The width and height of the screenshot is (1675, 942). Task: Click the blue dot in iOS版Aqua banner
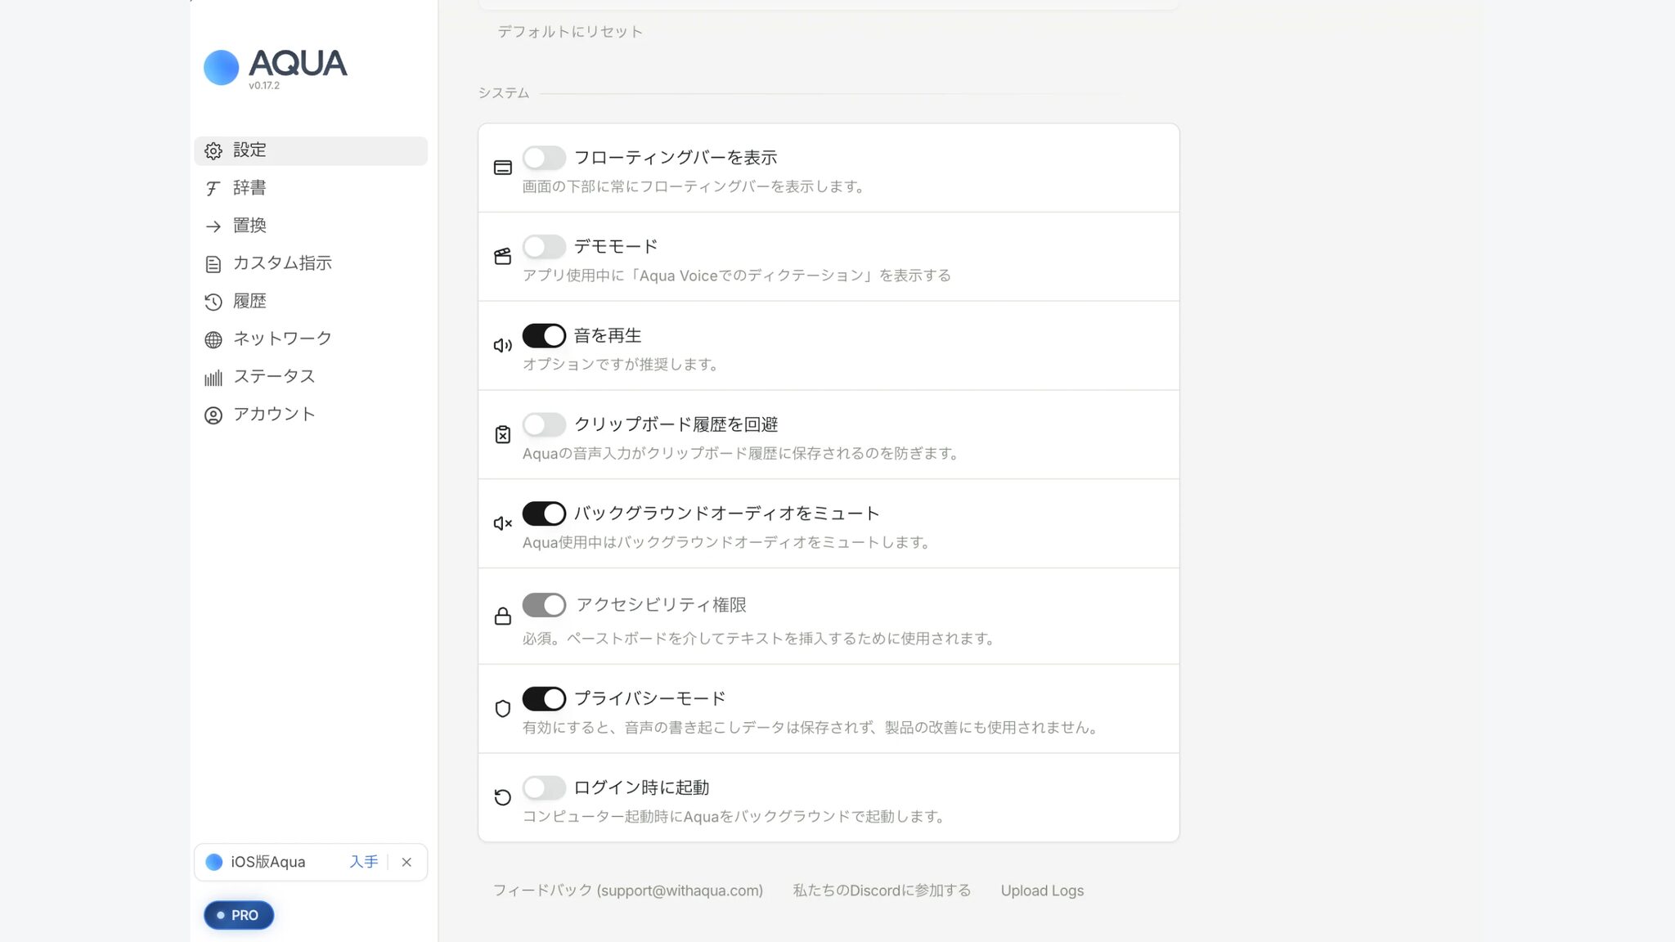click(x=214, y=862)
